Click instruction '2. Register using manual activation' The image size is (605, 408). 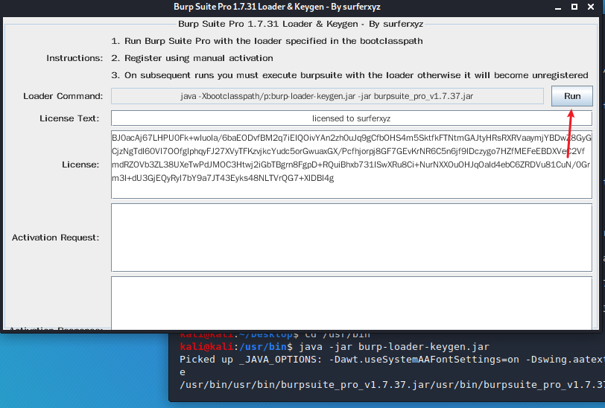pos(192,58)
